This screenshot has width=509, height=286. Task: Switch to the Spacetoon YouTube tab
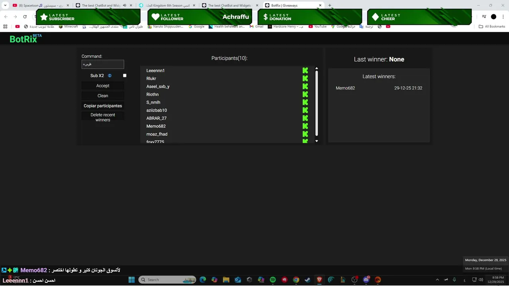(41, 6)
